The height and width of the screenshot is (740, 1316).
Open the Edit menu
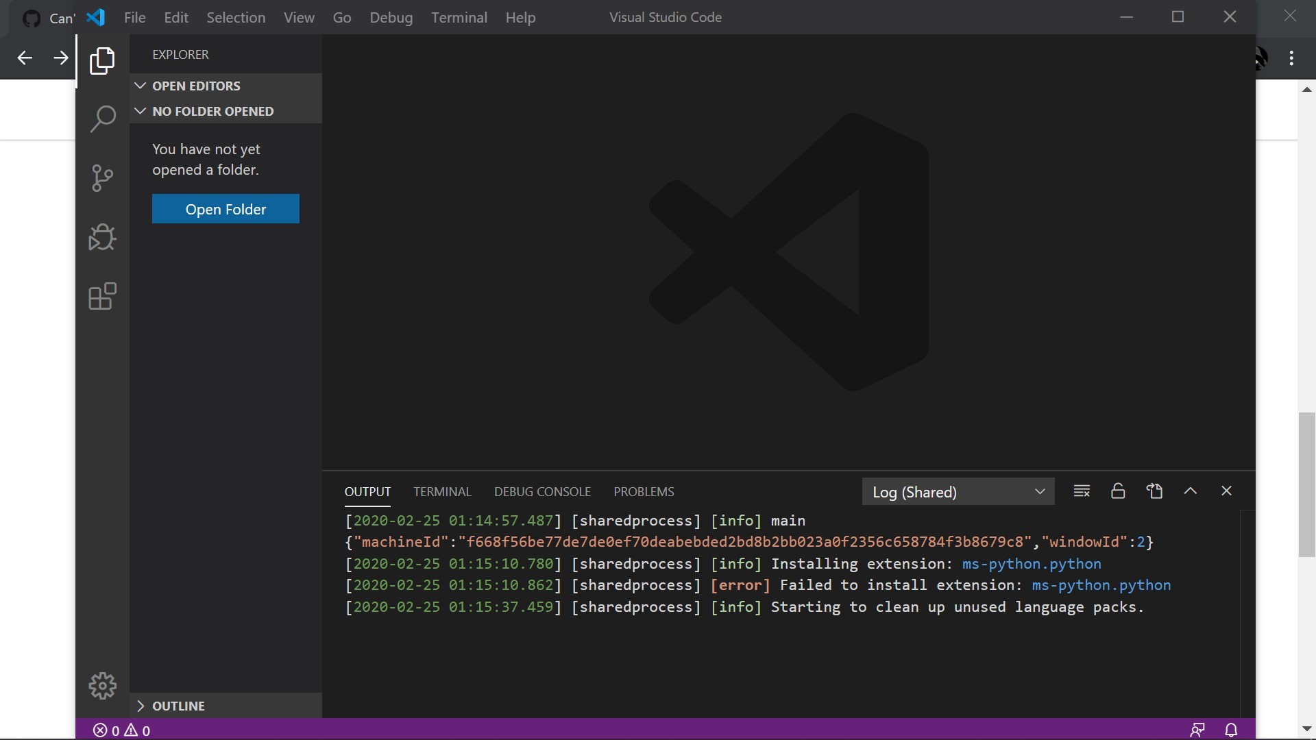tap(176, 17)
